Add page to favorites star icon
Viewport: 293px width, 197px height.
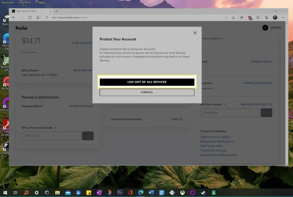(x=233, y=18)
